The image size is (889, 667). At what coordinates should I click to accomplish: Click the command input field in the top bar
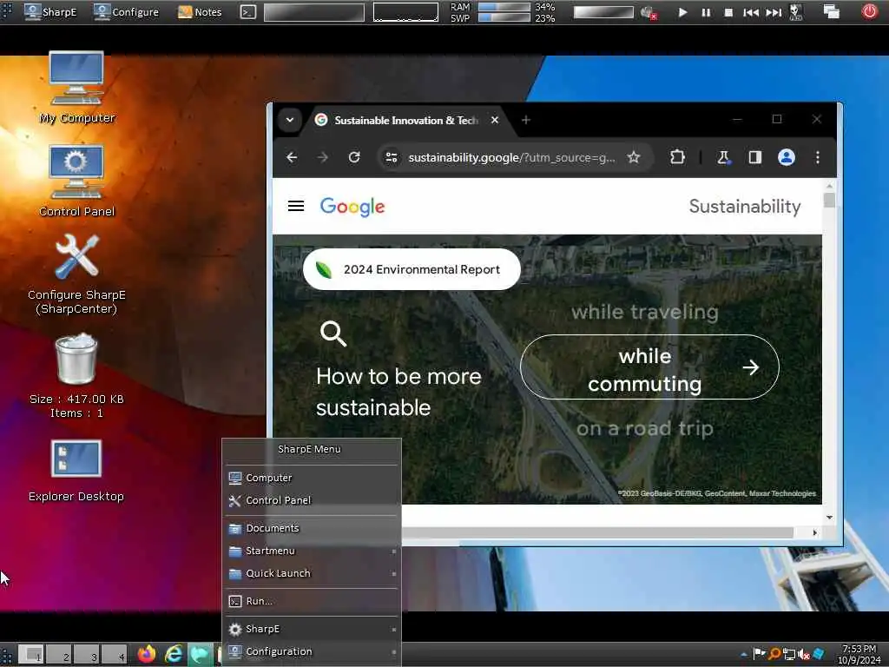pos(314,12)
